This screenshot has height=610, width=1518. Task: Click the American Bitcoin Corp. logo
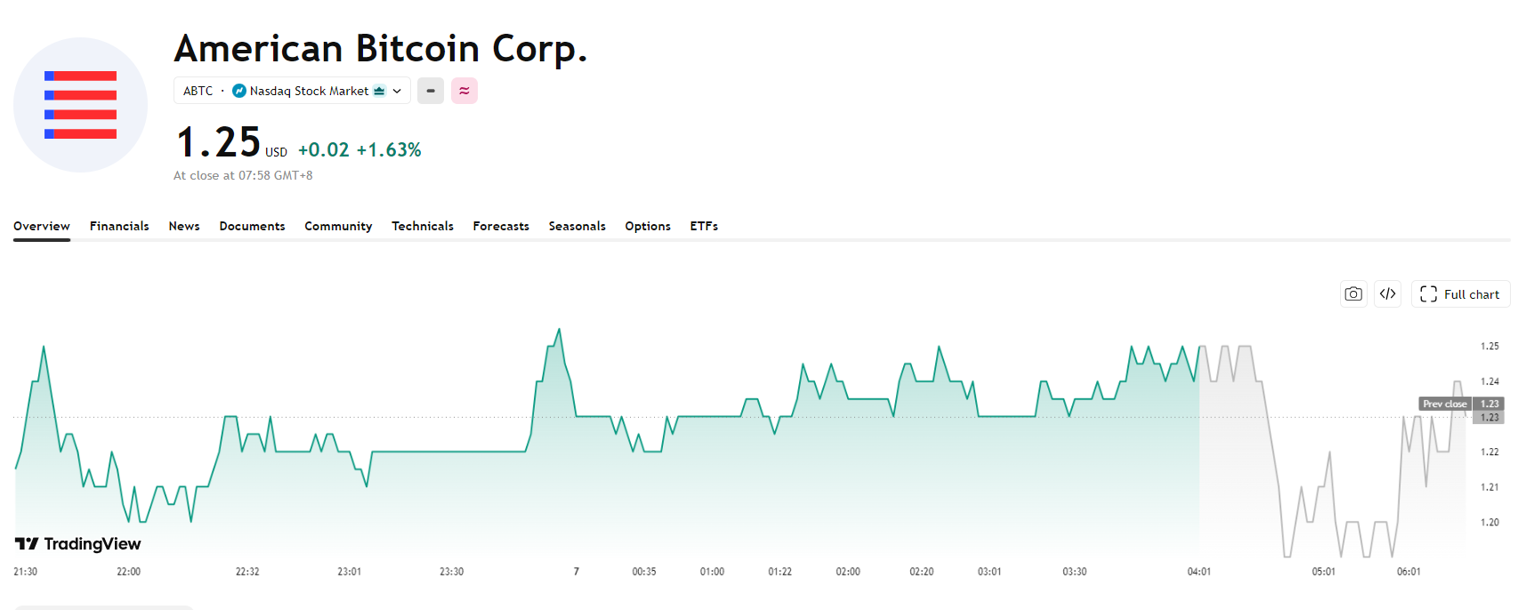(x=81, y=105)
